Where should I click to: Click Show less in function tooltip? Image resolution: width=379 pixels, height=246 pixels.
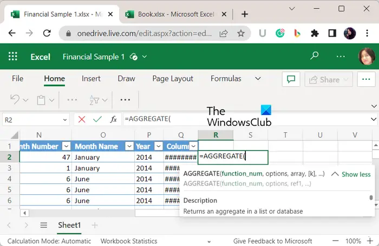coord(356,174)
